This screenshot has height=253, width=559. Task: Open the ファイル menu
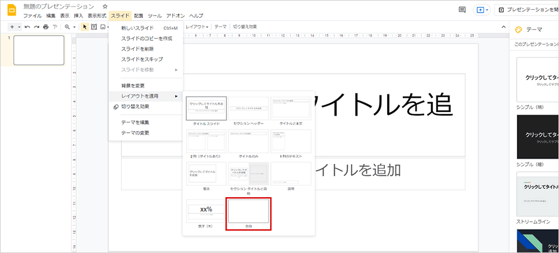click(x=32, y=16)
